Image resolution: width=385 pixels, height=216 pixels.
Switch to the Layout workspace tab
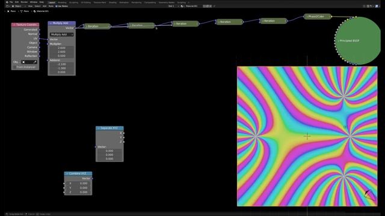(52, 2)
